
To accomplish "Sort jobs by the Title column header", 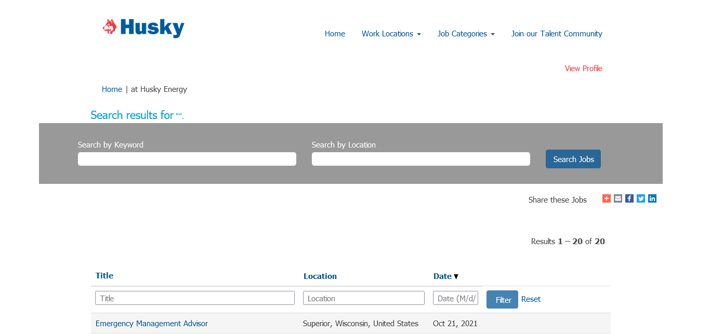I will (x=104, y=276).
